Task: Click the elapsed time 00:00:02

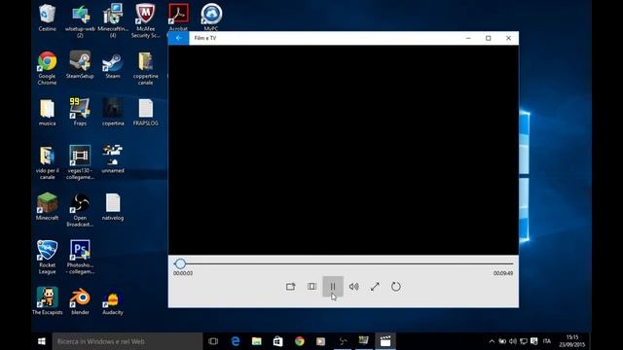Action: coord(183,273)
